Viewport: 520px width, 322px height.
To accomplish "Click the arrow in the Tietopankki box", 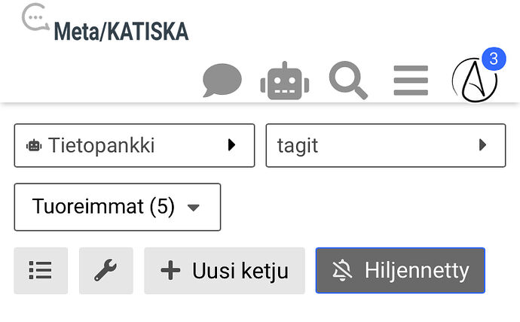I will pyautogui.click(x=232, y=145).
